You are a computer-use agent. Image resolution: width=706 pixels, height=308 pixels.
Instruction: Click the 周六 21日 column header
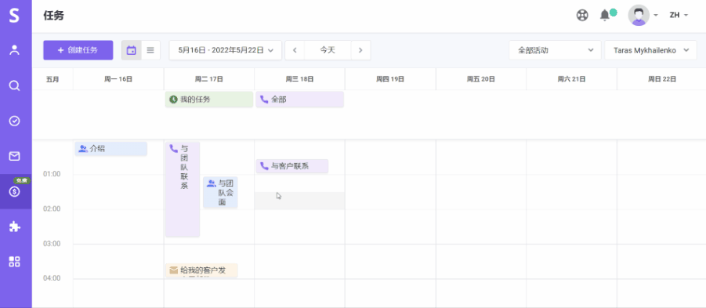coord(571,79)
